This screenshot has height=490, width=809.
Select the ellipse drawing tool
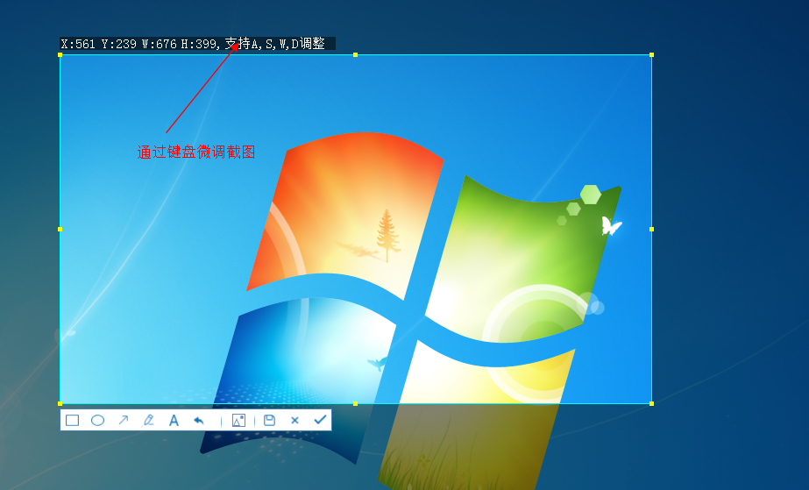(x=97, y=421)
